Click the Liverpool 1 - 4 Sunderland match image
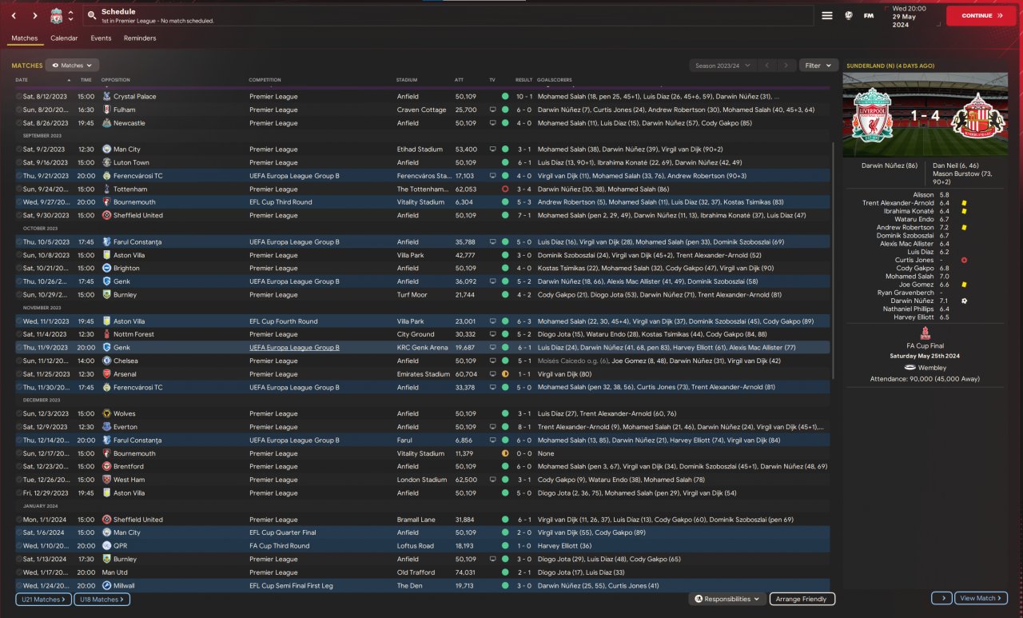Image resolution: width=1023 pixels, height=618 pixels. 925,115
